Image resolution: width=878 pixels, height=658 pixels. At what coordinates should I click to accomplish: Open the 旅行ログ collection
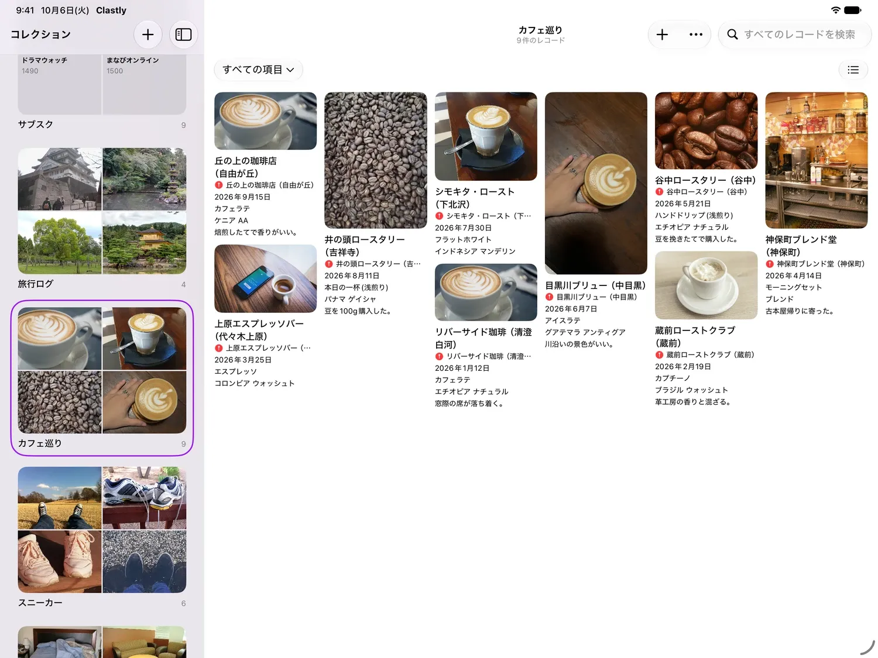pyautogui.click(x=102, y=218)
